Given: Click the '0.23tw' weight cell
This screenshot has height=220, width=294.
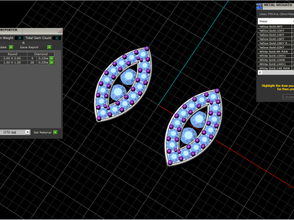Looking at the screenshot, I should pyautogui.click(x=43, y=62).
